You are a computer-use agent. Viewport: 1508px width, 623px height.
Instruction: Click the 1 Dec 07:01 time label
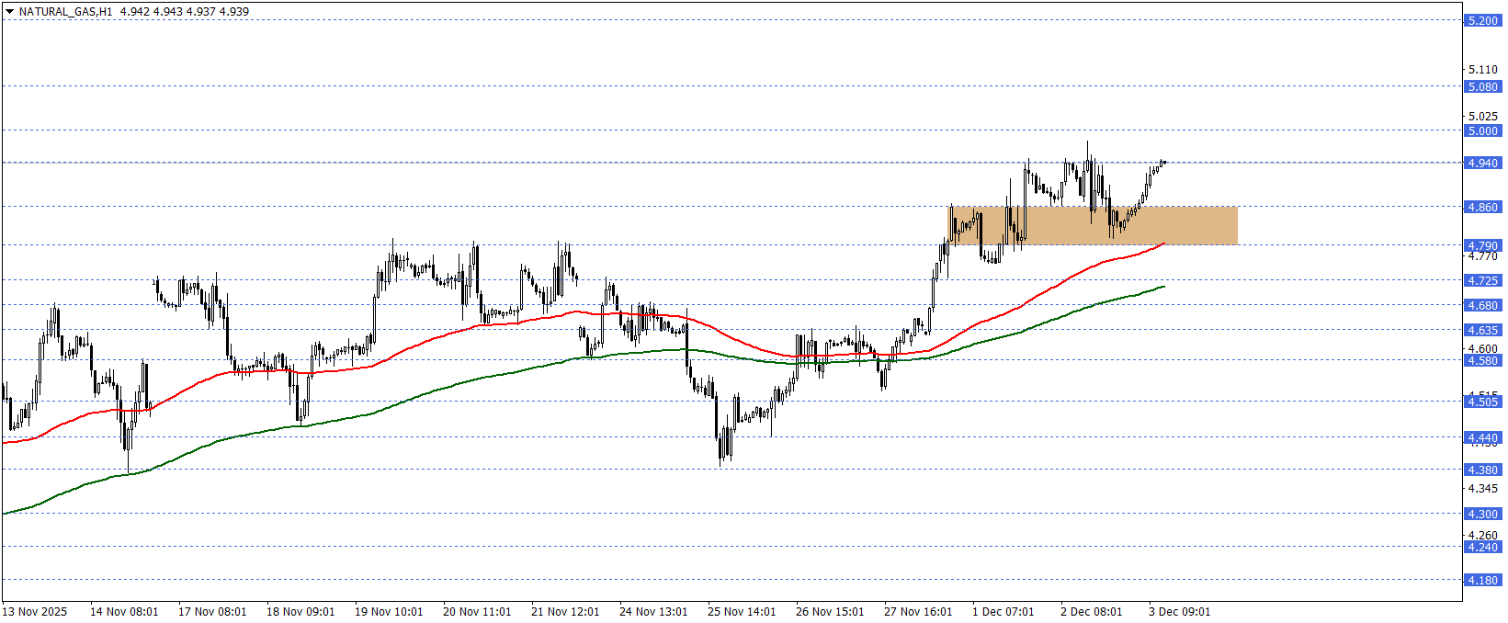pyautogui.click(x=1003, y=612)
